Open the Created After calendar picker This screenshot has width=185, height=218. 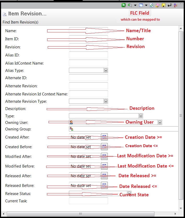104,137
